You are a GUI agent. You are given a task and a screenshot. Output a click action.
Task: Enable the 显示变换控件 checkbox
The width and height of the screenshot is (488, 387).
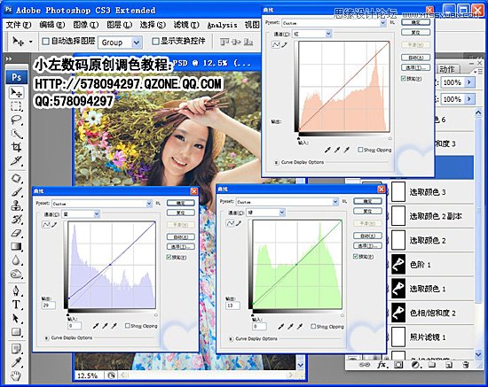click(155, 41)
